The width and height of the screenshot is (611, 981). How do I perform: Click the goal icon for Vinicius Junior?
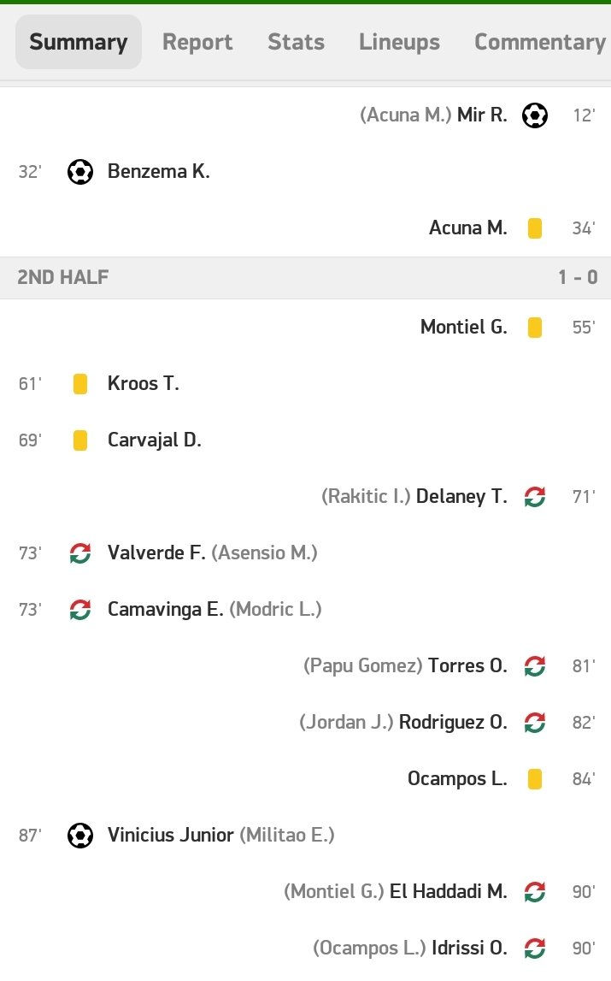[x=80, y=836]
